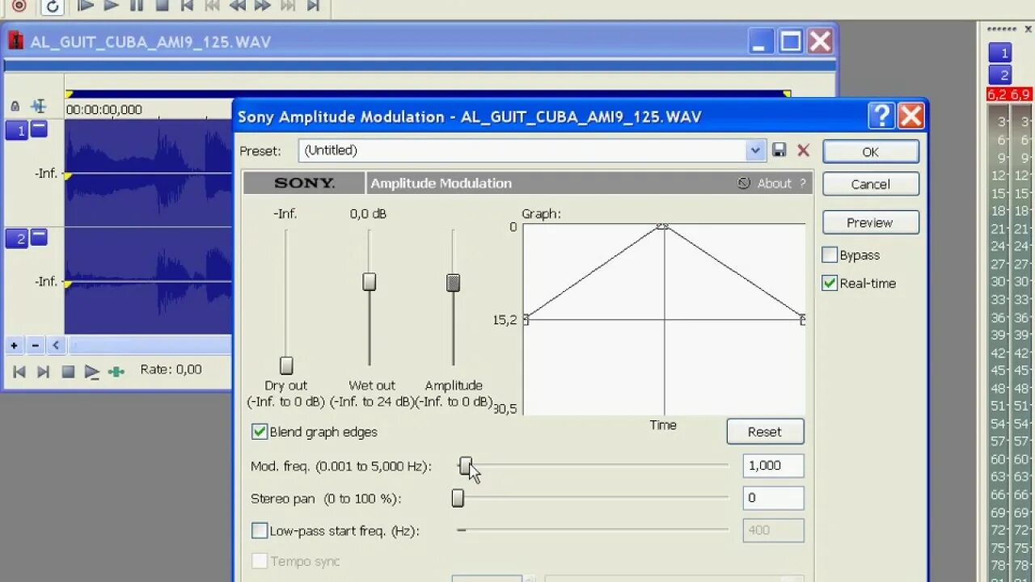
Task: Click the 00:00:00,000 time ruler label
Action: click(103, 109)
